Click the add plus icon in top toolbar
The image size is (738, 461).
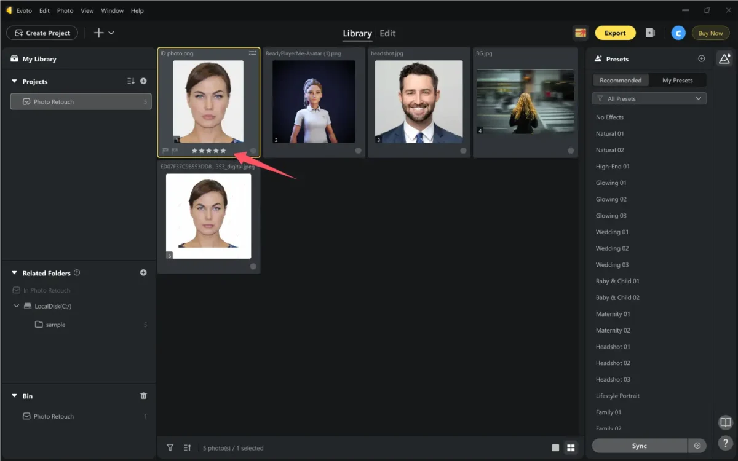[x=98, y=33]
